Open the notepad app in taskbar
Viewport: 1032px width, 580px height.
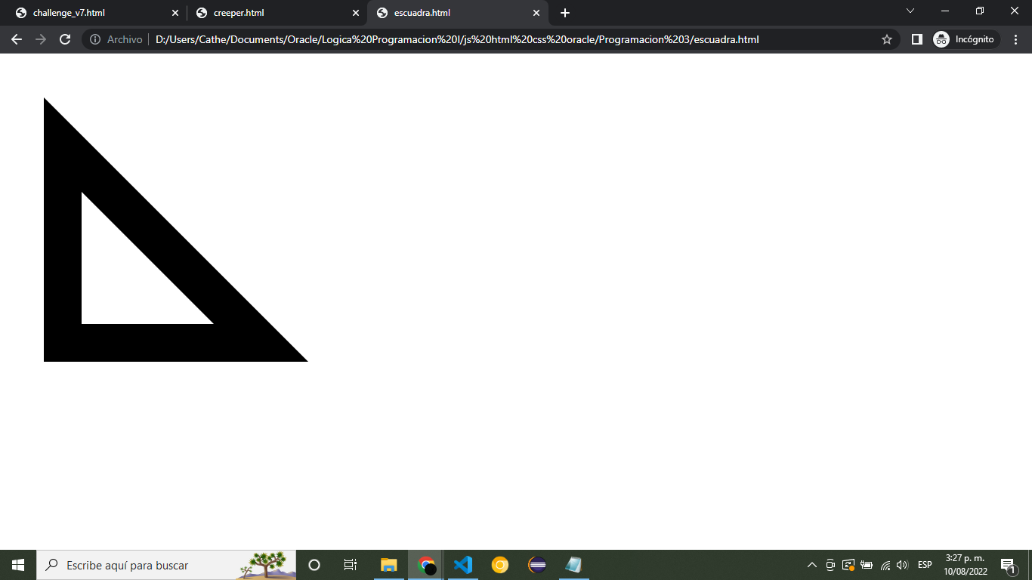click(x=574, y=565)
